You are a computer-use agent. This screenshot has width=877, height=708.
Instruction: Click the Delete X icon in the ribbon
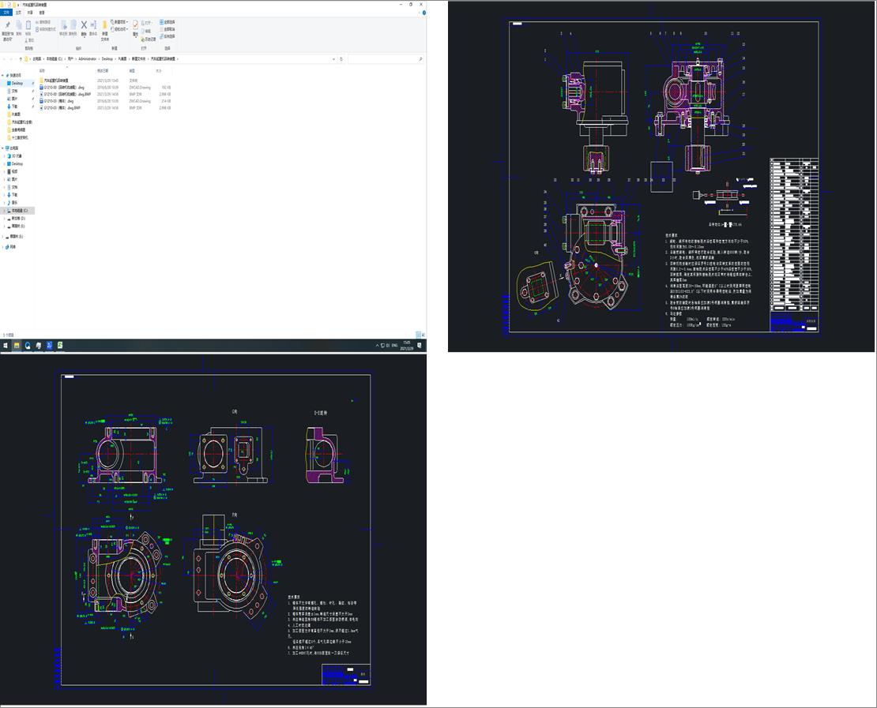84,25
